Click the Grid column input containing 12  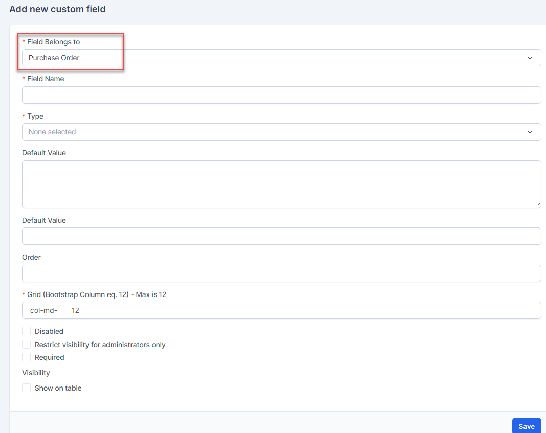pyautogui.click(x=302, y=310)
